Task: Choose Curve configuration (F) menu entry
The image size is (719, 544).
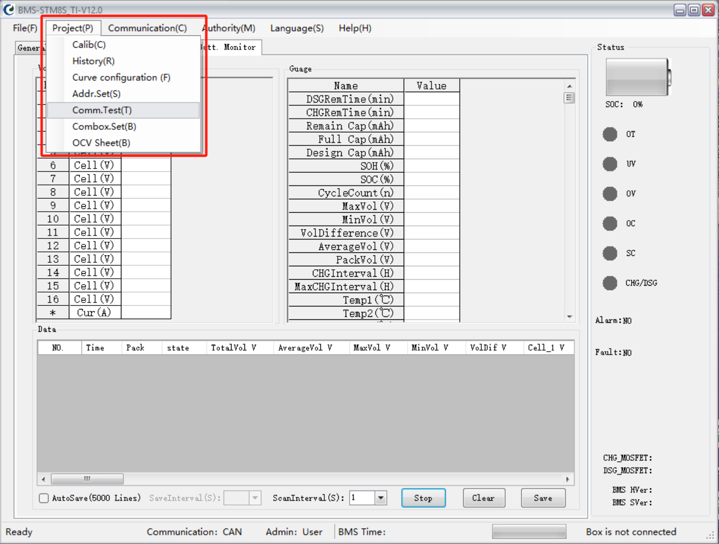Action: click(121, 77)
